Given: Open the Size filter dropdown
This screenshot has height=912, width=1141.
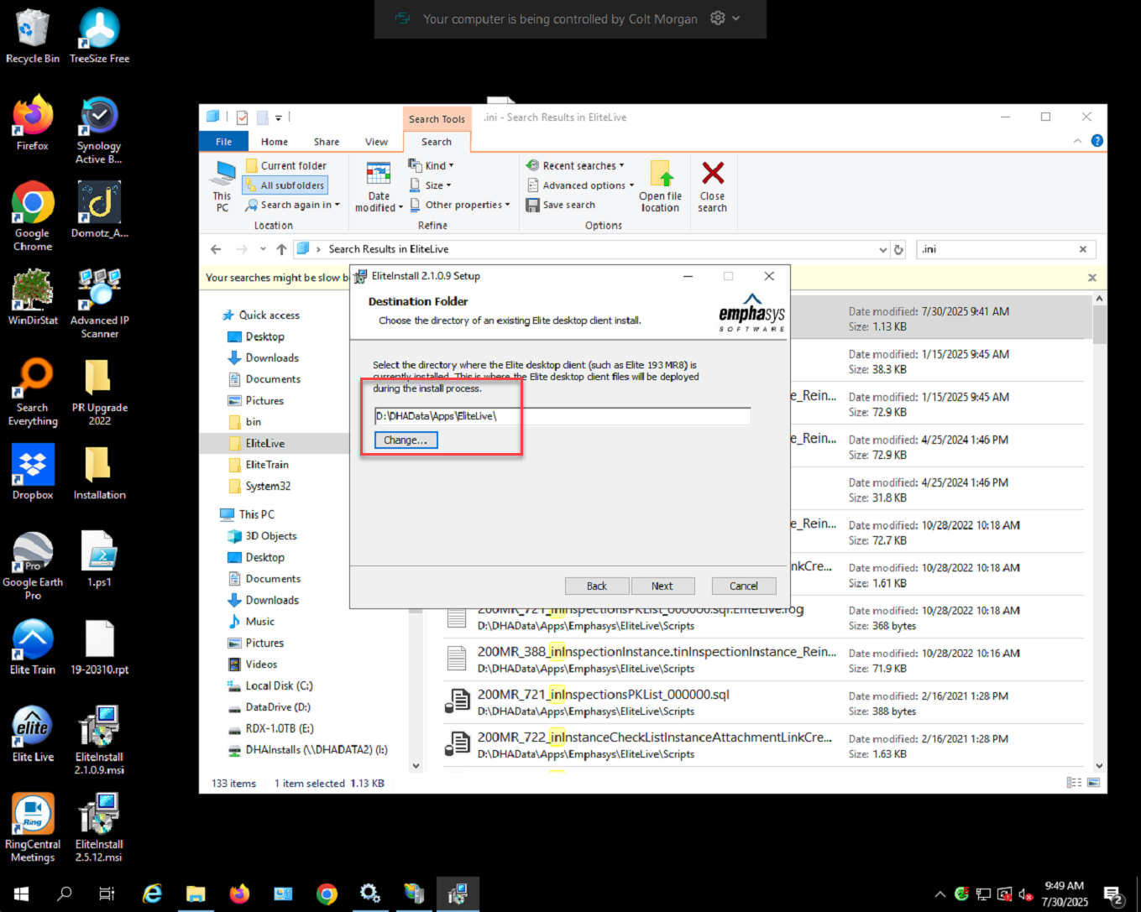Looking at the screenshot, I should pos(430,185).
